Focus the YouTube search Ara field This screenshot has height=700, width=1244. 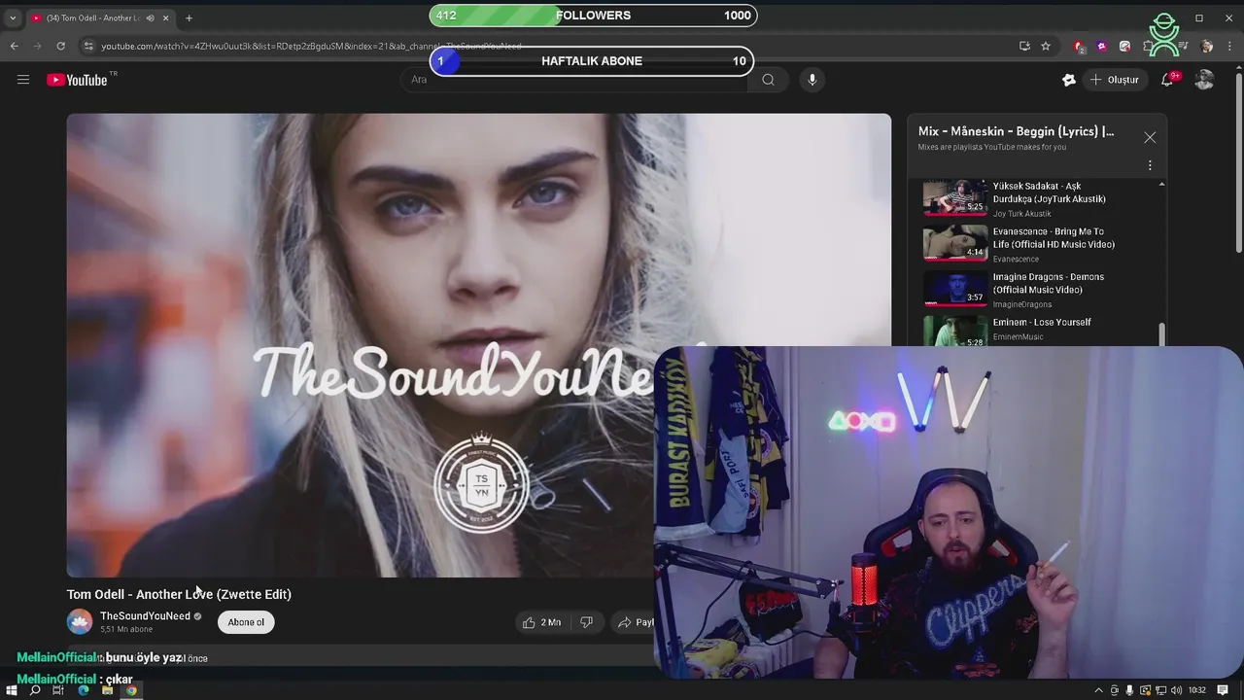point(575,80)
